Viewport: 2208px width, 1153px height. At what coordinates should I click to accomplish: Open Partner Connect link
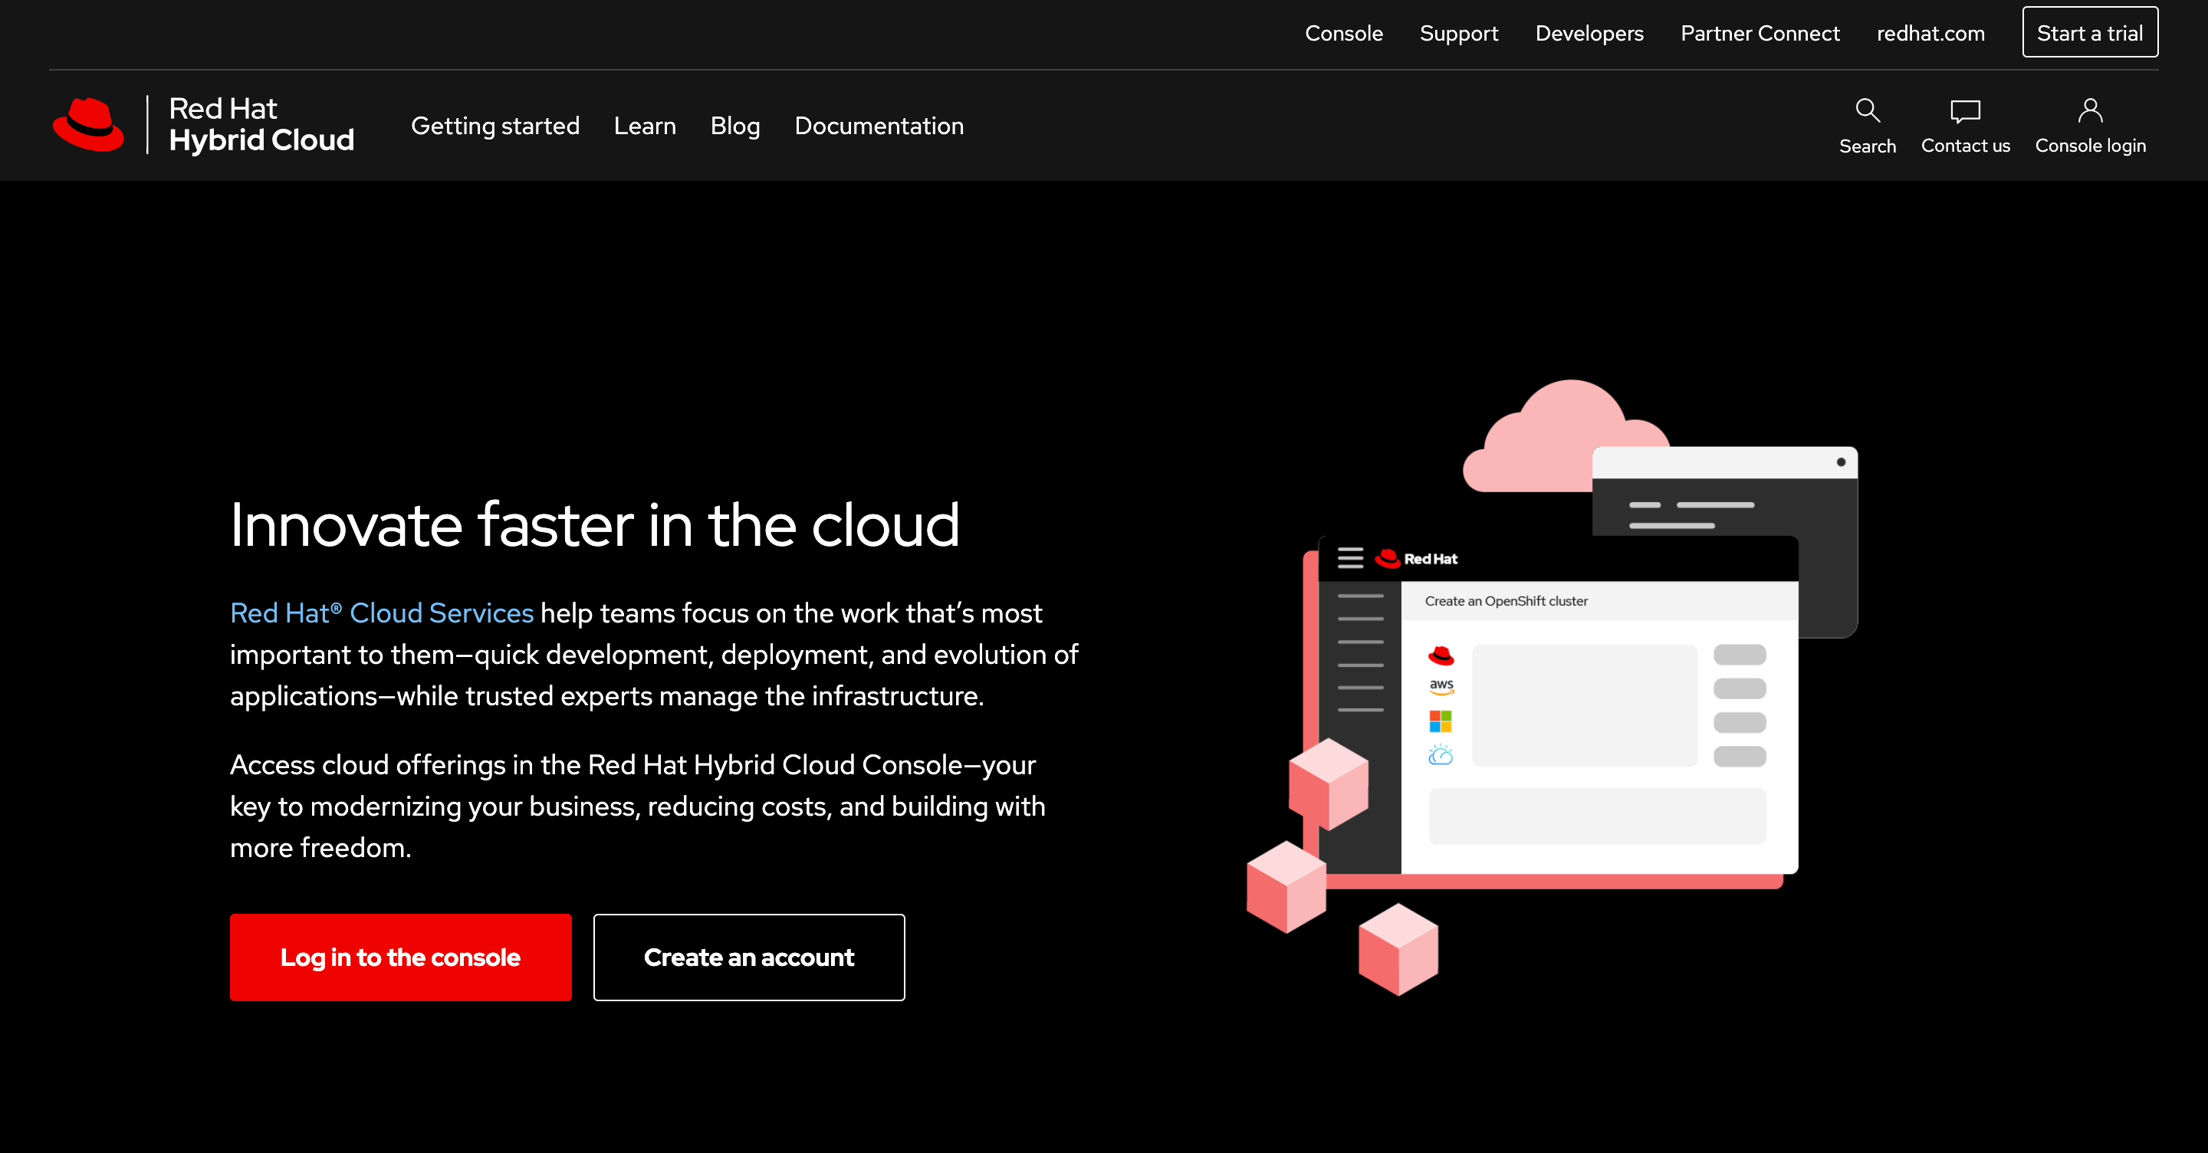(1760, 34)
